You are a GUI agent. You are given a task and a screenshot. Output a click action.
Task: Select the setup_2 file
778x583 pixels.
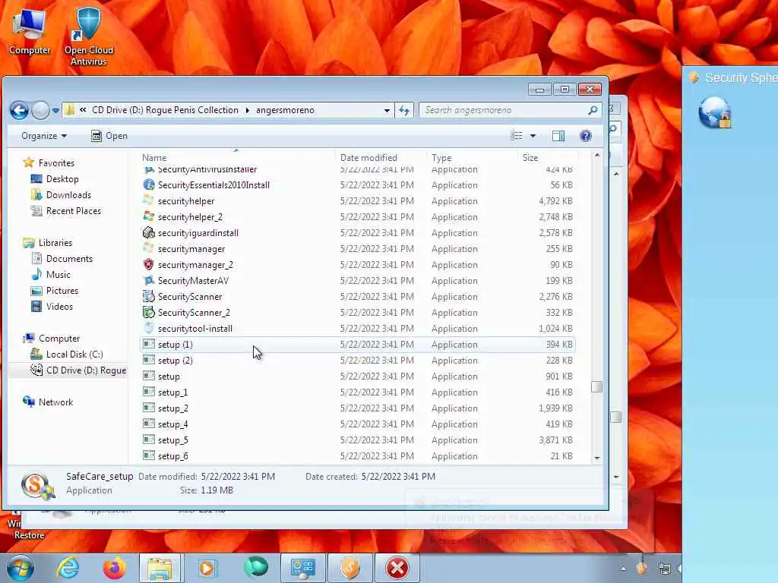(x=358, y=408)
